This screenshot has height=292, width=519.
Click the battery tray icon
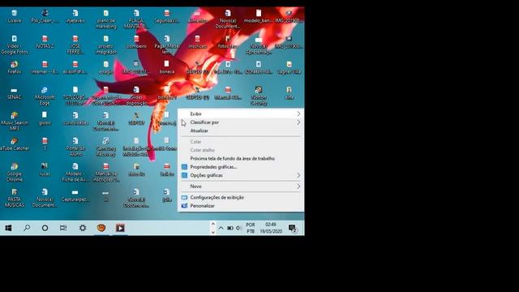[230, 228]
